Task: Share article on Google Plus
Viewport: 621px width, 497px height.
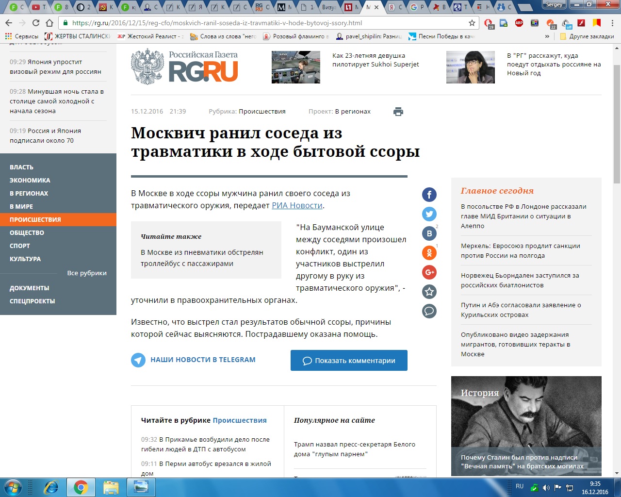Action: pyautogui.click(x=429, y=272)
